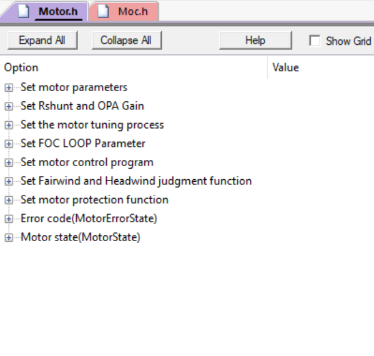Click the Expand All button

pos(42,41)
